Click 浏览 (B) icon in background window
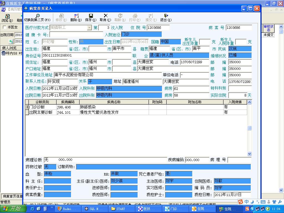 point(7,18)
